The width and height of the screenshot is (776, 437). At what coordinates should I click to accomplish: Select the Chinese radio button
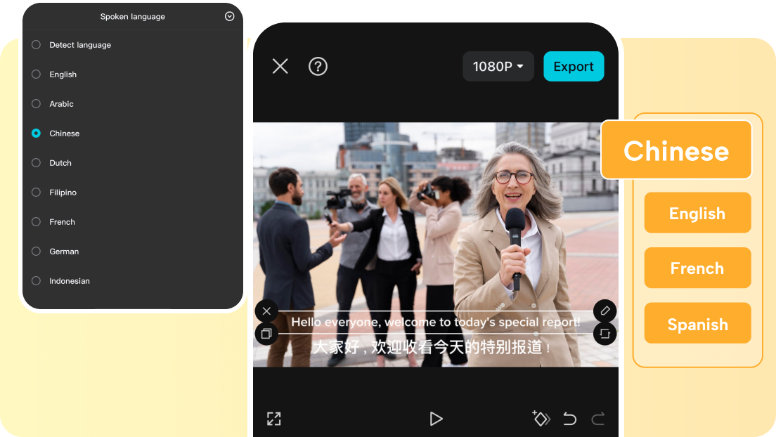tap(36, 133)
